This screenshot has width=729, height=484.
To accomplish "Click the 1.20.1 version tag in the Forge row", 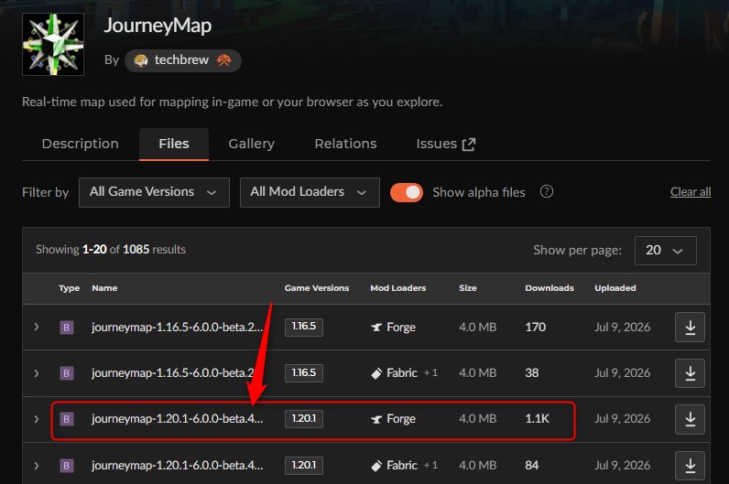I will [303, 418].
